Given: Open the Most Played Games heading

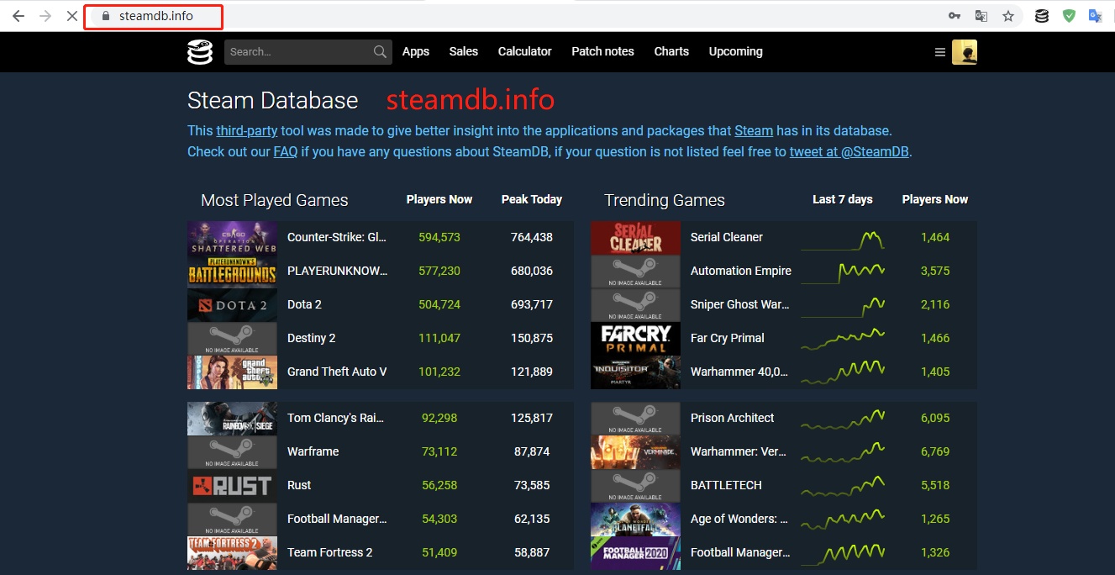Looking at the screenshot, I should (x=274, y=200).
